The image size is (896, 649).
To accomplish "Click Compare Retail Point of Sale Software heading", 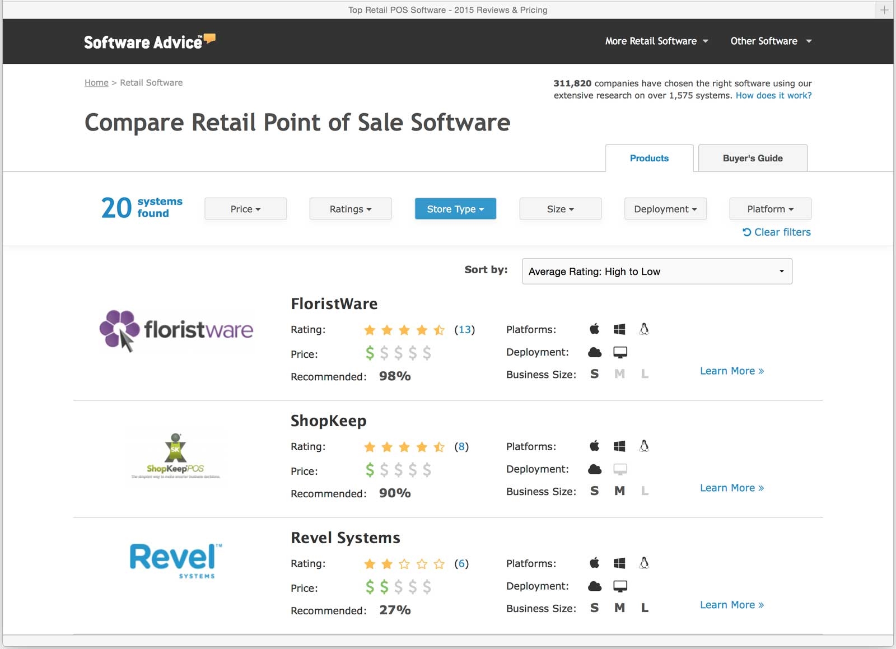I will [x=297, y=123].
